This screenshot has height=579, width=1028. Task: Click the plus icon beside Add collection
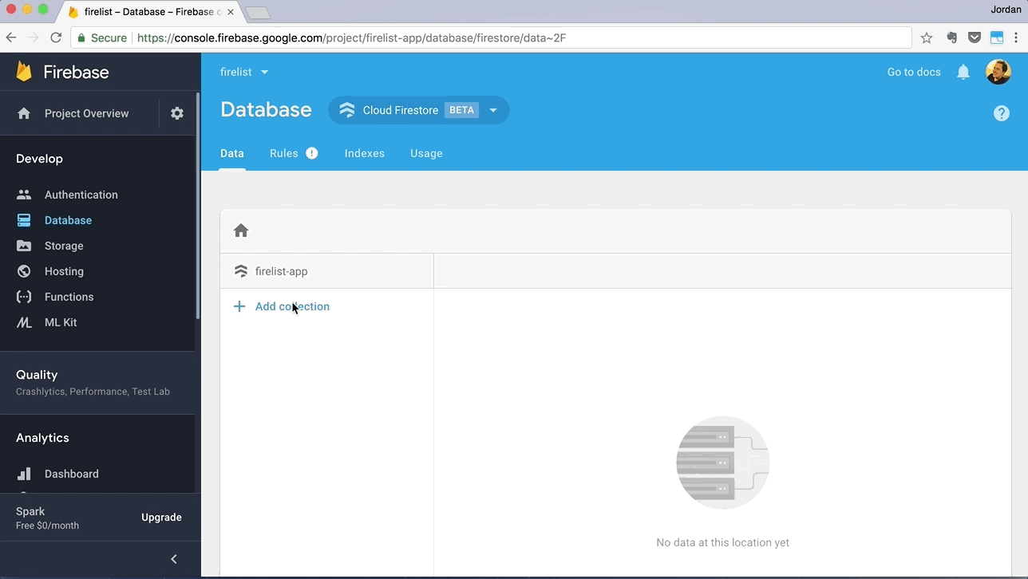[x=239, y=306]
